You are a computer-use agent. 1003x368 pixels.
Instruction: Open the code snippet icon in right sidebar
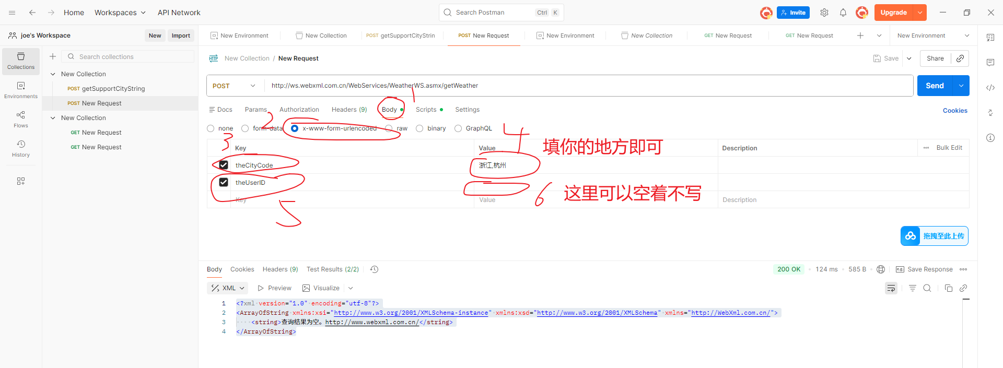[x=990, y=88]
